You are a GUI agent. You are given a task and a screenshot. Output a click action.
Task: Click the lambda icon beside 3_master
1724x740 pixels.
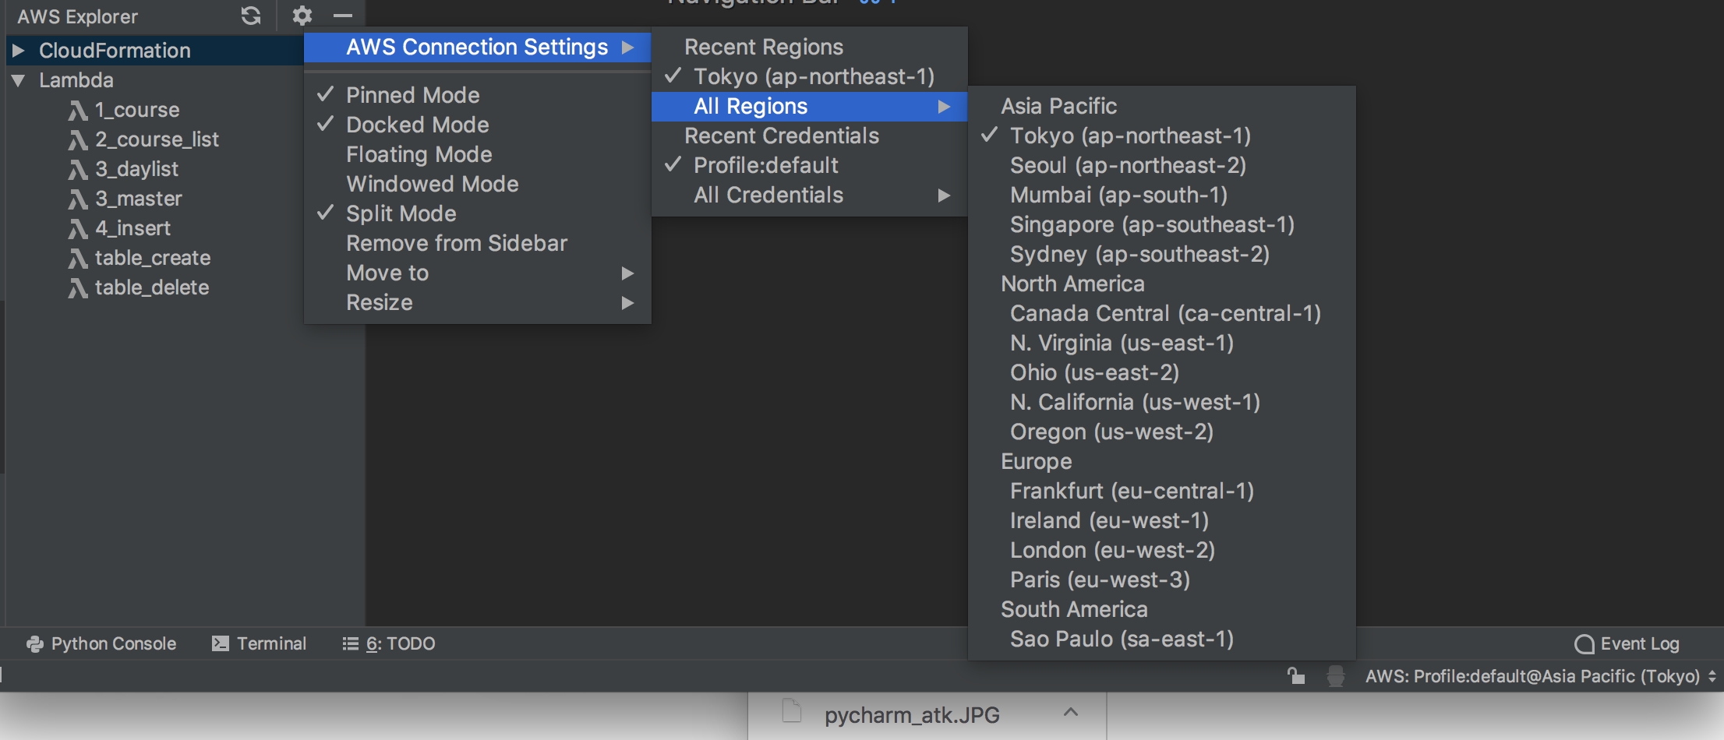point(77,199)
